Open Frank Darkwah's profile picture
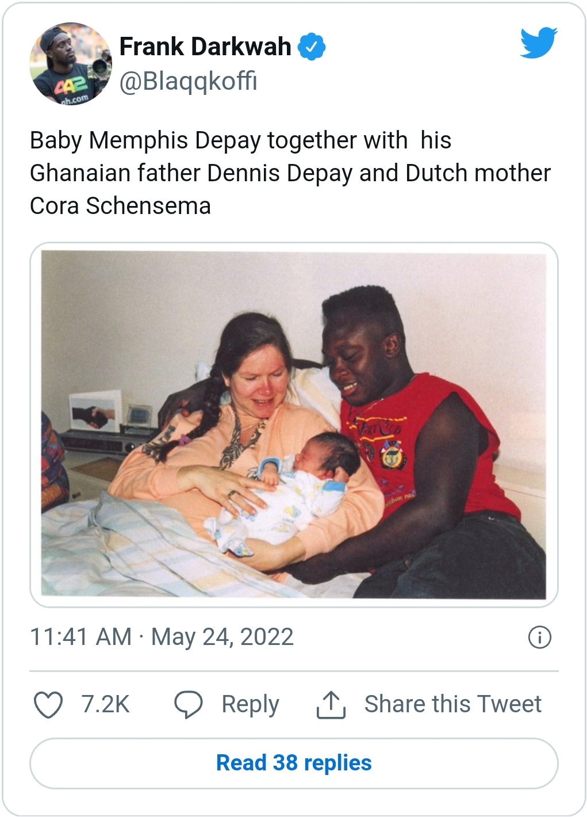 pos(71,63)
